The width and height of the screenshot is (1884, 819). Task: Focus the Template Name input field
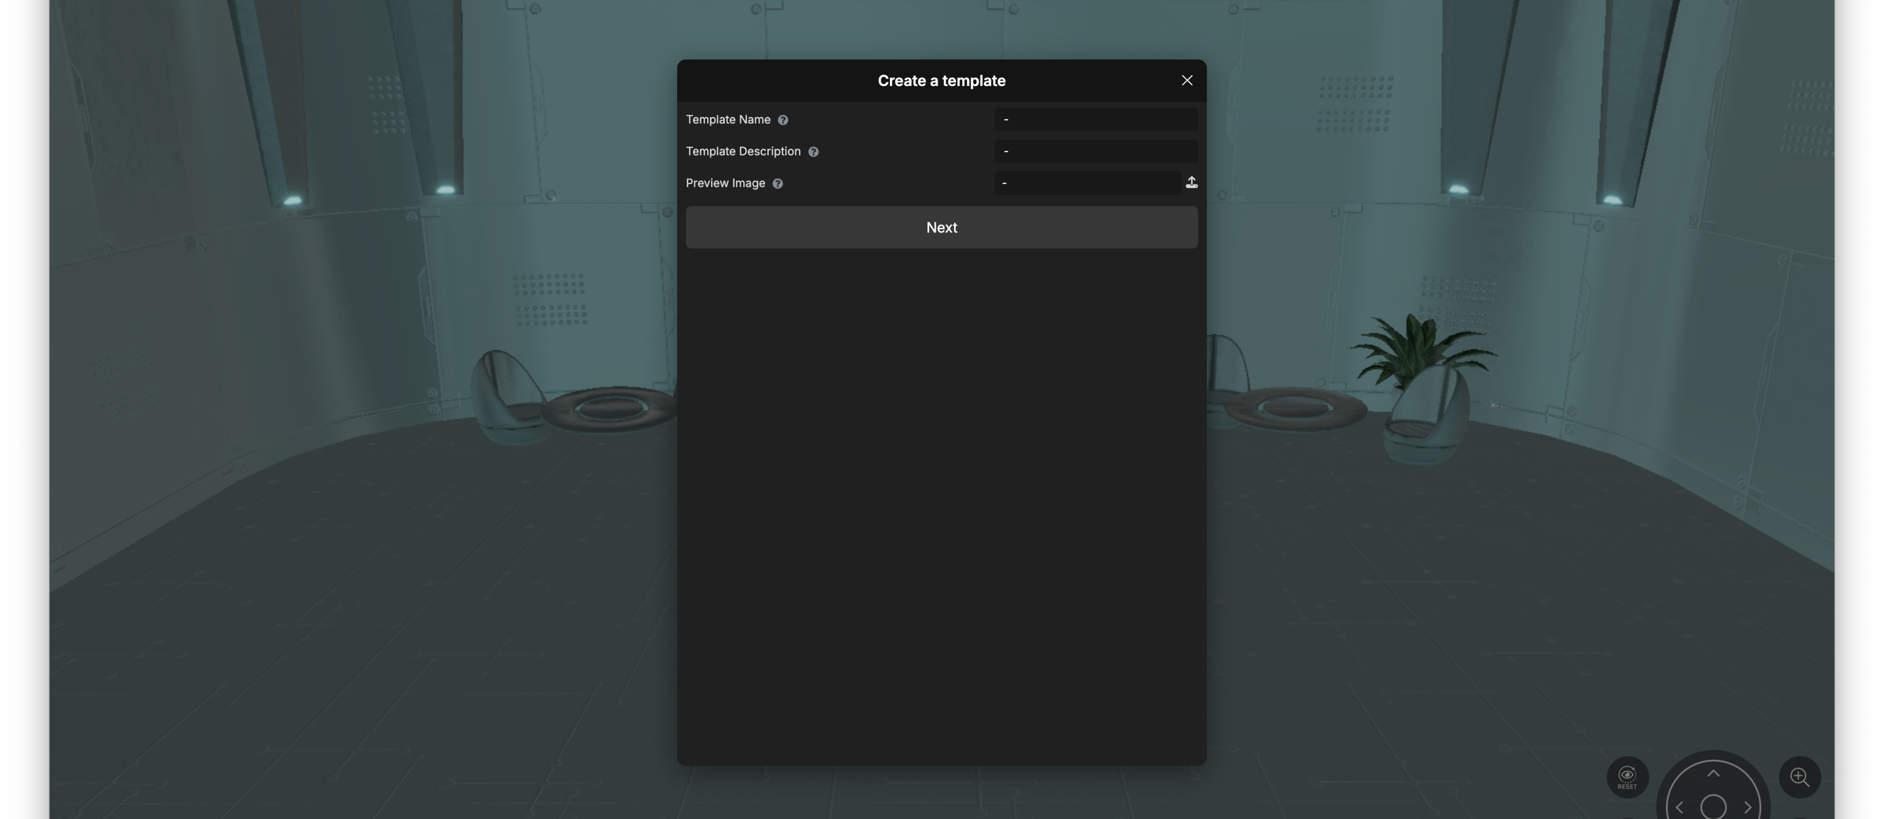[1096, 119]
